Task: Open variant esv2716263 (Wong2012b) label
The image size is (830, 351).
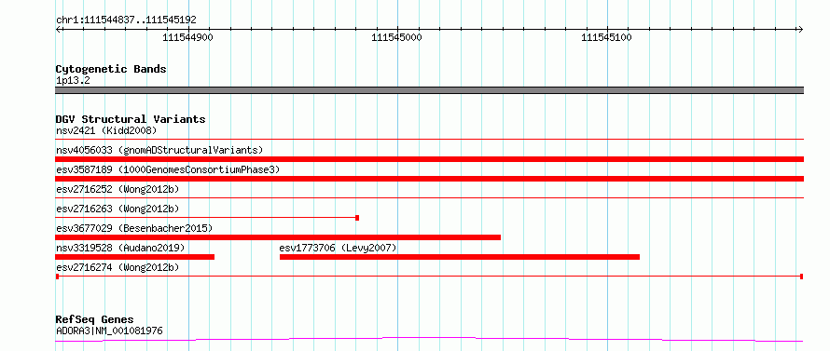Action: pos(118,209)
